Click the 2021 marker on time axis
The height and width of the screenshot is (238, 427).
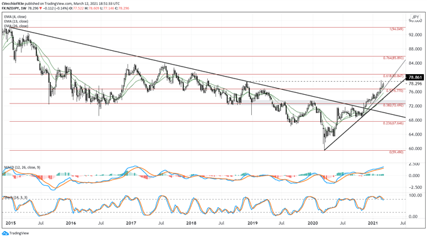(372, 224)
